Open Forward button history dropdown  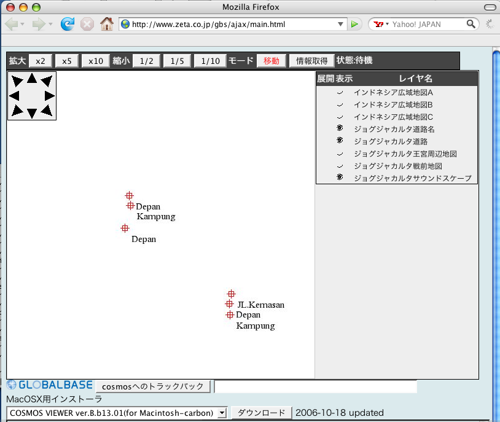[50, 24]
